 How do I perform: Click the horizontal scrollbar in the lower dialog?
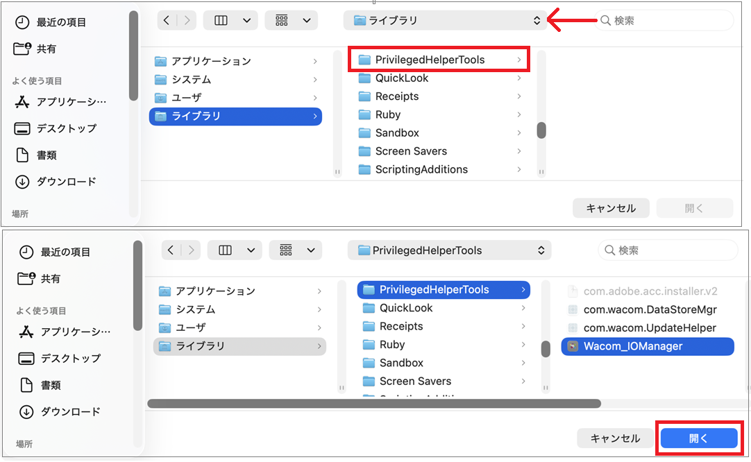[374, 404]
